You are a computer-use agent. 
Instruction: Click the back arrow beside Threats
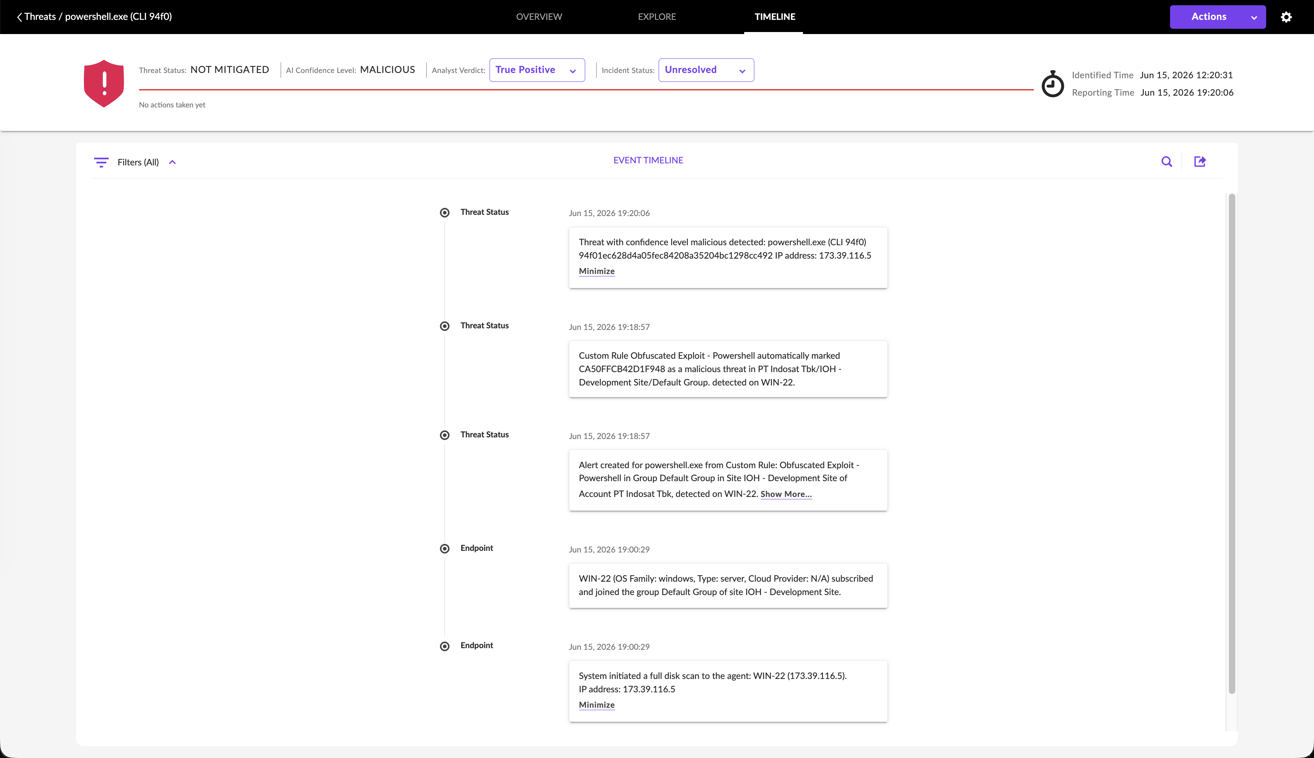coord(19,17)
